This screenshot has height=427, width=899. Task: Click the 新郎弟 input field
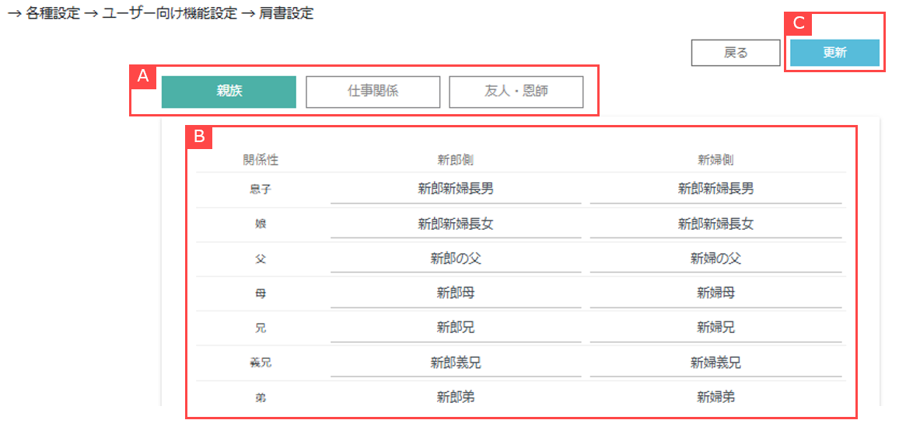pos(456,397)
